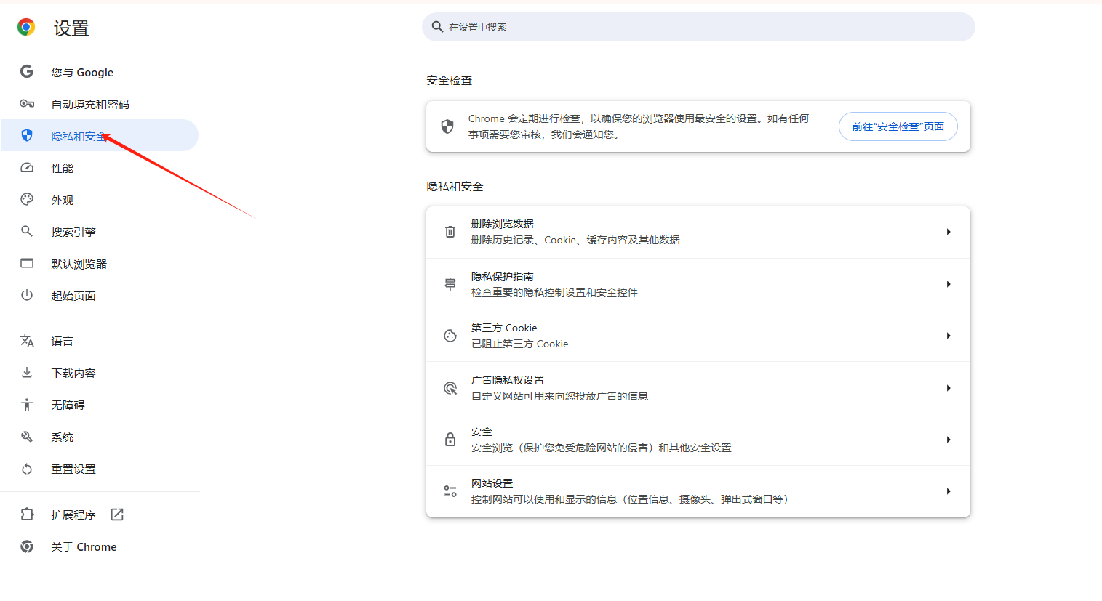The width and height of the screenshot is (1102, 601).
Task: Click the Chrome logo beside 设置
Action: click(26, 28)
